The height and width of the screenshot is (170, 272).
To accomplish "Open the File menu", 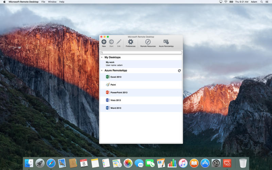I will click(43, 2).
